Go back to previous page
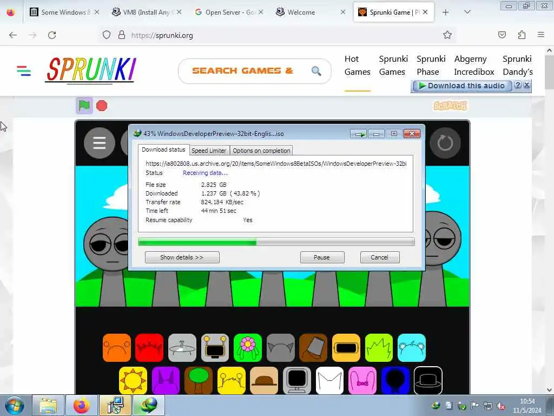The width and height of the screenshot is (554, 416). (13, 35)
